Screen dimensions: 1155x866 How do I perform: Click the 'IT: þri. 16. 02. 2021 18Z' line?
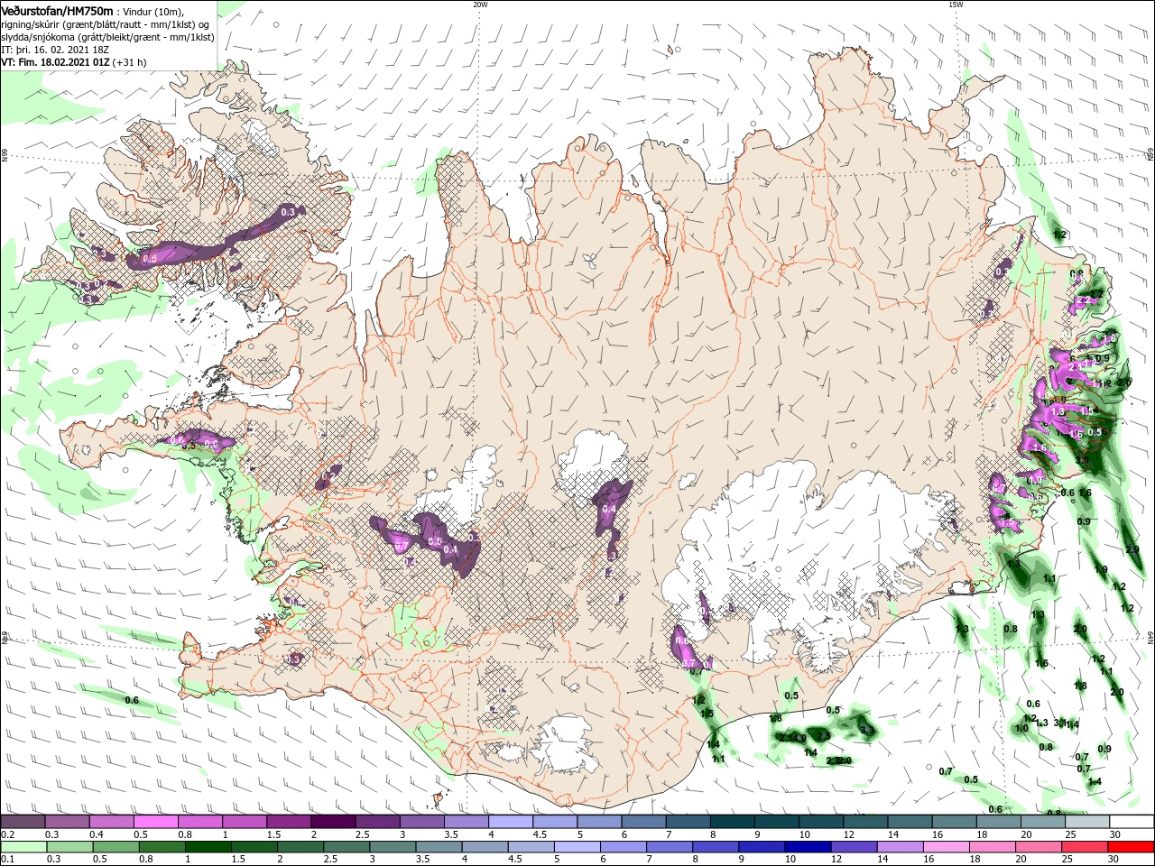tap(55, 50)
